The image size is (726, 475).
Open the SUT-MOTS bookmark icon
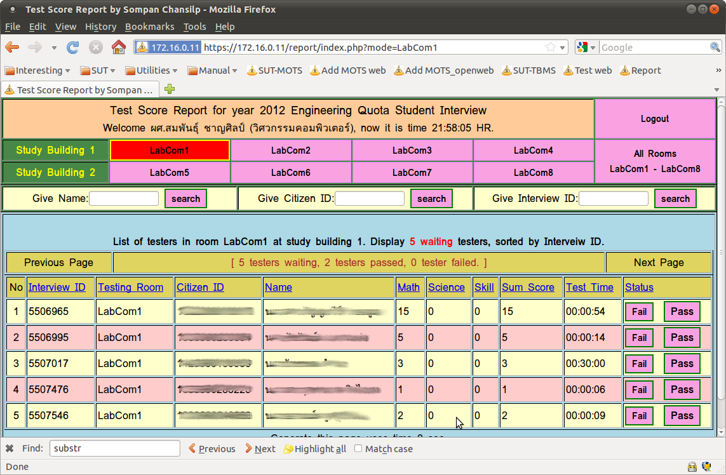(252, 70)
